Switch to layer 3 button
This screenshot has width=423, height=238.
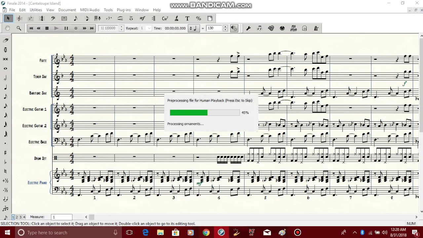pyautogui.click(x=20, y=217)
